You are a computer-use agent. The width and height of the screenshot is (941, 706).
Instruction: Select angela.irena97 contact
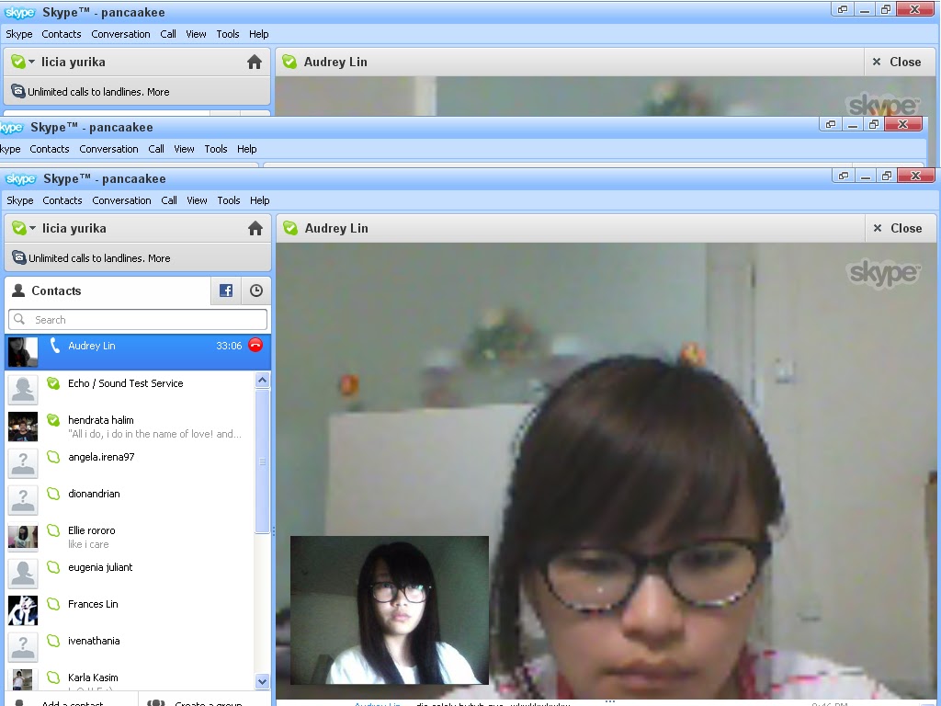coord(130,463)
